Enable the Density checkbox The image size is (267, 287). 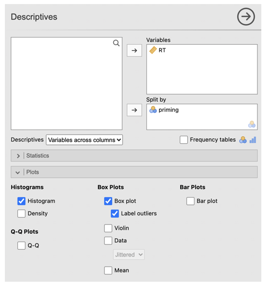click(x=22, y=213)
